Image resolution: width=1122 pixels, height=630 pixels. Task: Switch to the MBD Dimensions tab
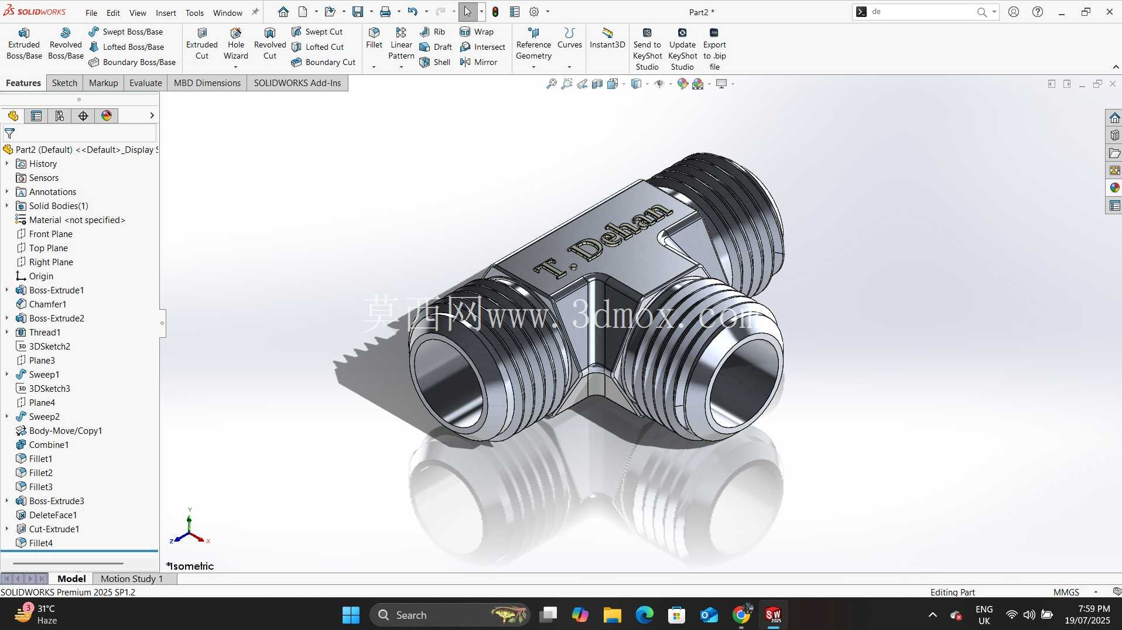click(x=207, y=83)
